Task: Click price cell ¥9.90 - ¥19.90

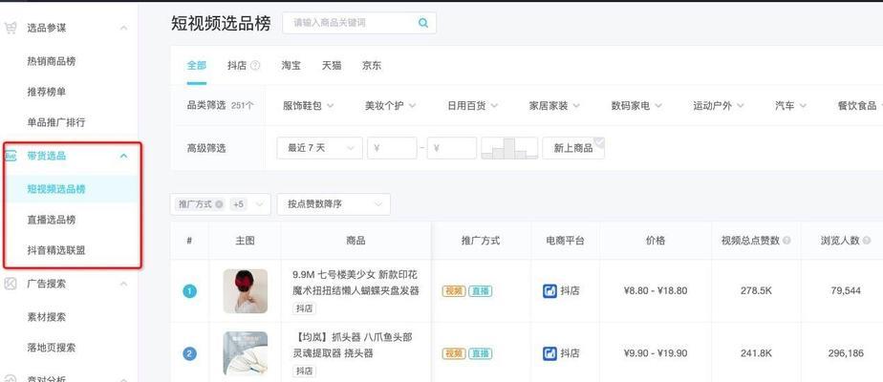Action: [x=656, y=353]
